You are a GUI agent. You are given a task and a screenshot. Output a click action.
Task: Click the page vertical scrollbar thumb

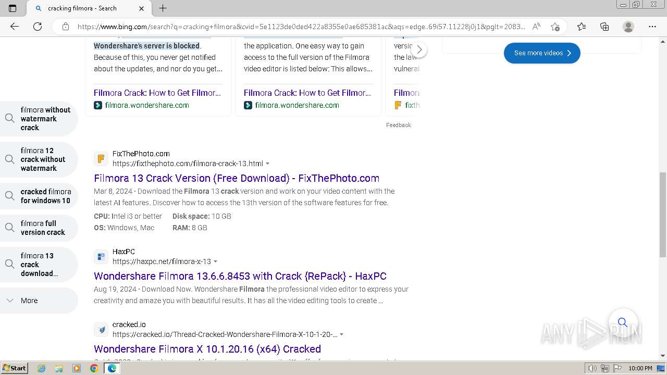coord(663,215)
